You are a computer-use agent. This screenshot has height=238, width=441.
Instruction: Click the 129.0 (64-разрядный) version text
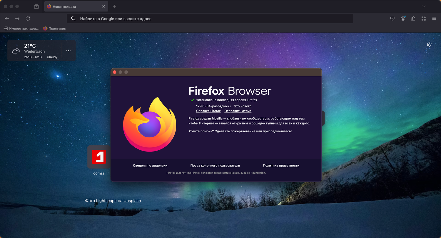(x=213, y=106)
